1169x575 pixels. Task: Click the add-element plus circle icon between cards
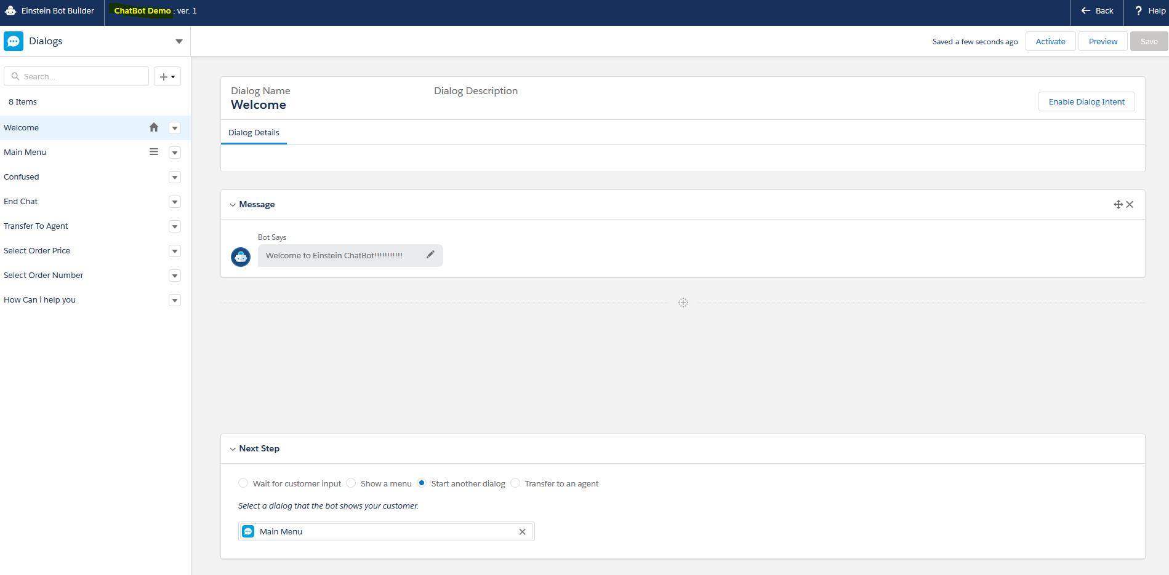683,303
